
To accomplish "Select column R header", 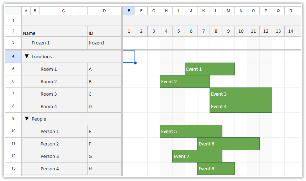I will pyautogui.click(x=291, y=11).
